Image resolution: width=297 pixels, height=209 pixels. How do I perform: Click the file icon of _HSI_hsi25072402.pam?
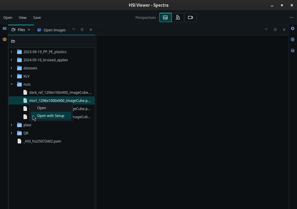pos(19,141)
